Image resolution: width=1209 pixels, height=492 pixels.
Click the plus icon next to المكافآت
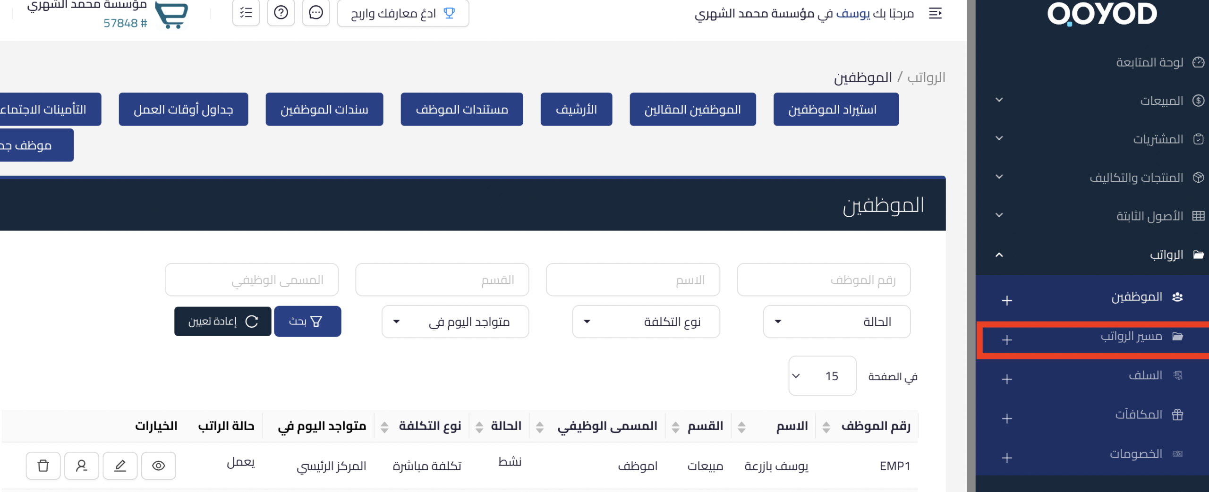coord(1008,418)
